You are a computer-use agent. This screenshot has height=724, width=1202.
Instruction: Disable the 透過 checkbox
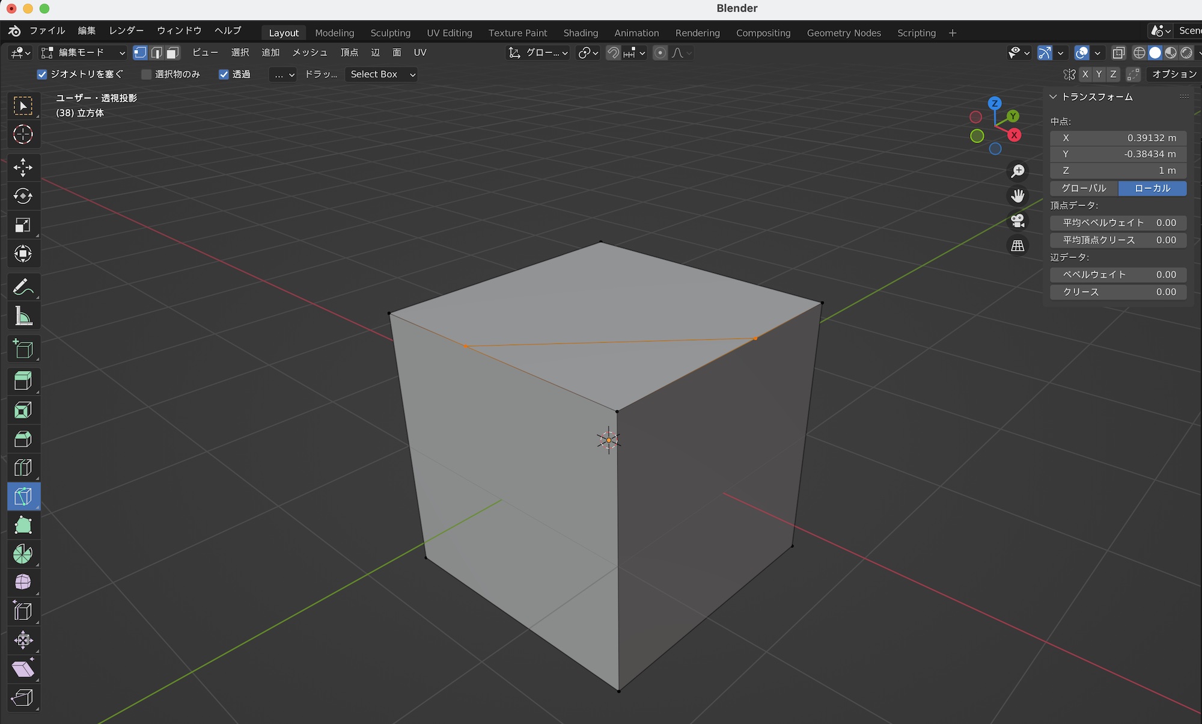(224, 75)
